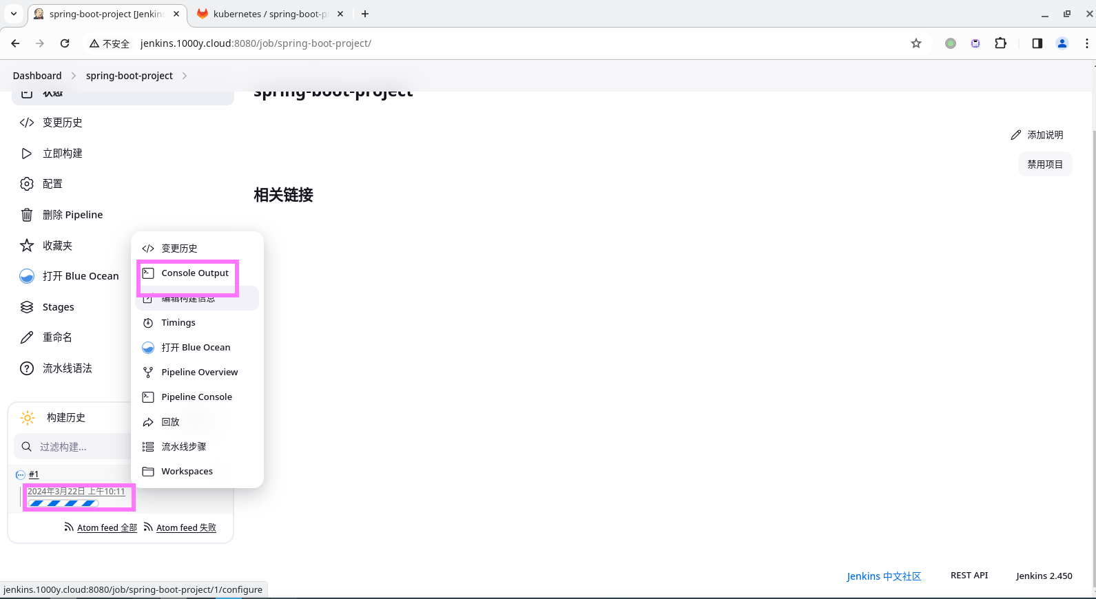Click the 禁用项目 button

(1045, 165)
